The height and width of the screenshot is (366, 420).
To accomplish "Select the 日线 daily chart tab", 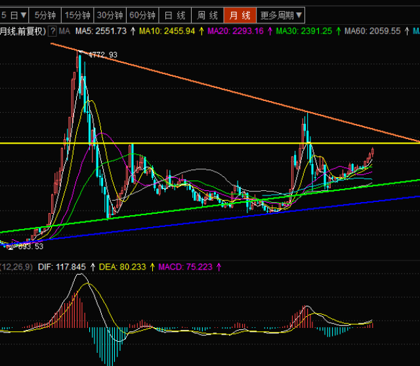I will tap(175, 15).
